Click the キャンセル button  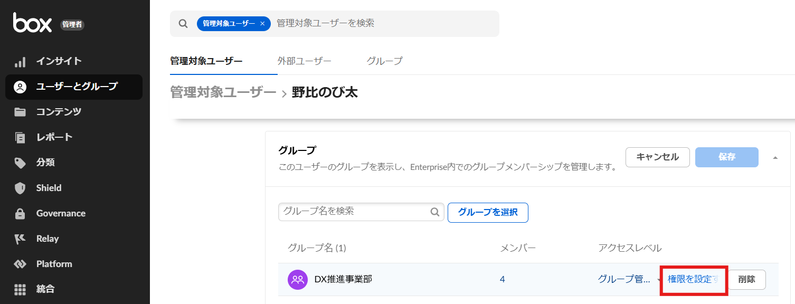tap(658, 157)
